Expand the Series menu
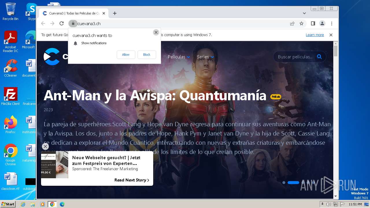Image resolution: width=370 pixels, height=208 pixels. click(x=205, y=57)
